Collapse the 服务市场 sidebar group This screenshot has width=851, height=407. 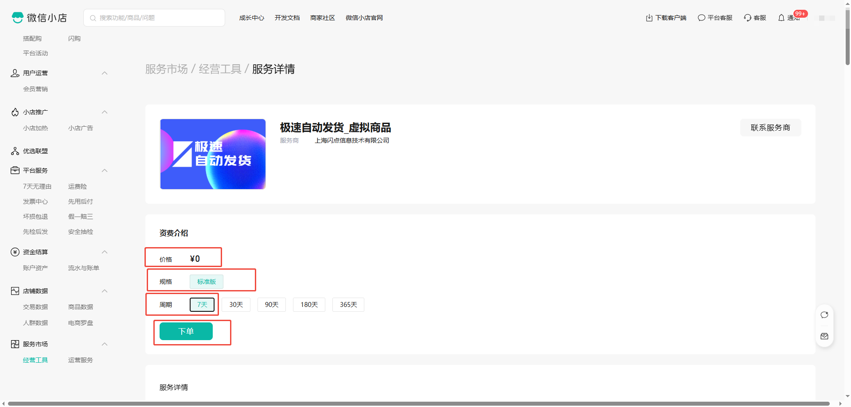[x=105, y=344]
